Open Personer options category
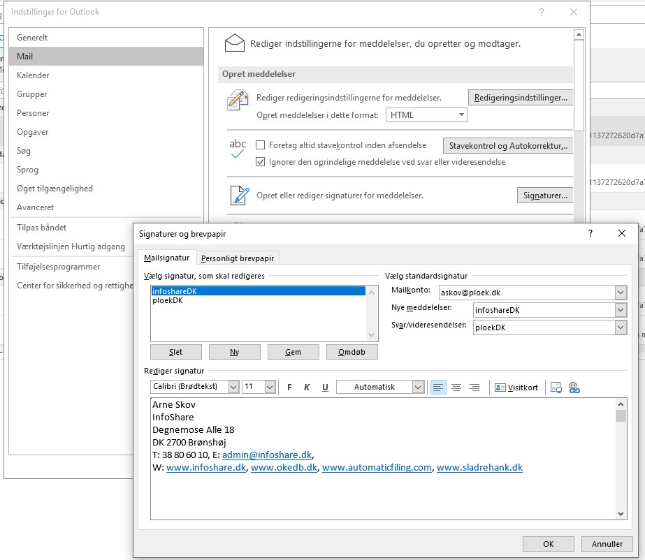This screenshot has width=645, height=560. tap(106, 113)
